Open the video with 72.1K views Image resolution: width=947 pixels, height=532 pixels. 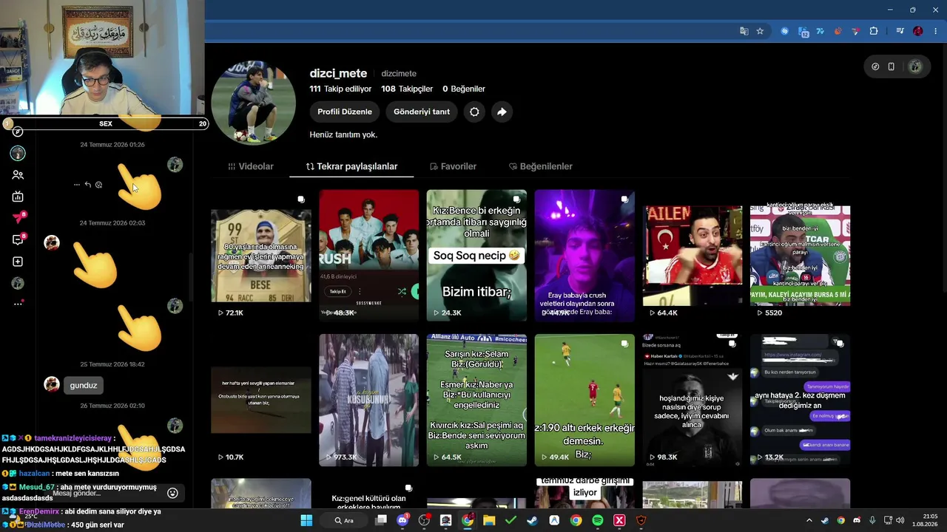click(261, 256)
